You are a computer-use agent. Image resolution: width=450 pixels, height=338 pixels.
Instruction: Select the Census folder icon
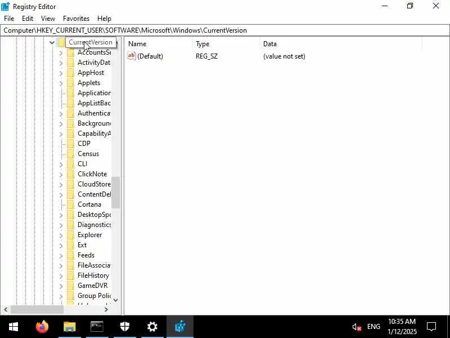click(x=70, y=154)
